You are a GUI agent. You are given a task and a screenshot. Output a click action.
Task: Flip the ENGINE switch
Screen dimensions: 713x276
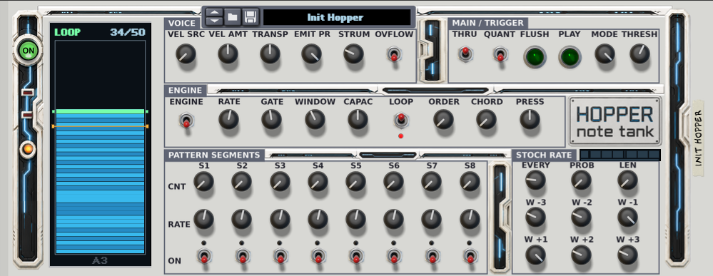click(x=186, y=121)
